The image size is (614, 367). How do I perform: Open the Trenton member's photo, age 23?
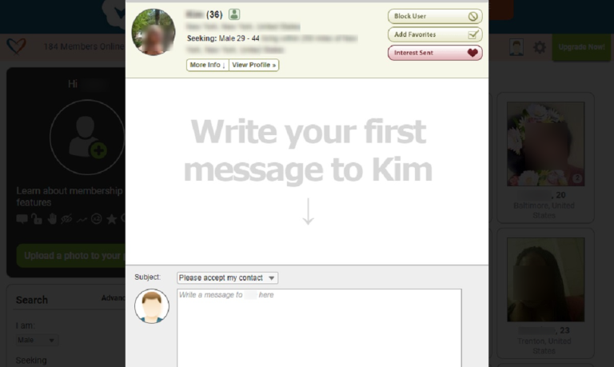(545, 279)
